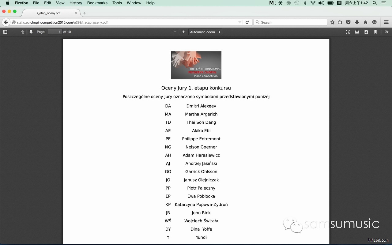This screenshot has width=392, height=245.
Task: Open a new browser tab
Action: tap(85, 13)
